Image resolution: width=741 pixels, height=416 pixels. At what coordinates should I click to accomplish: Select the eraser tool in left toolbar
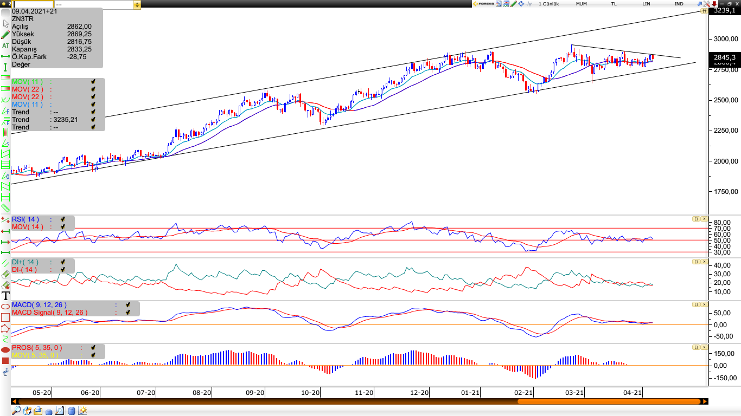tap(5, 274)
